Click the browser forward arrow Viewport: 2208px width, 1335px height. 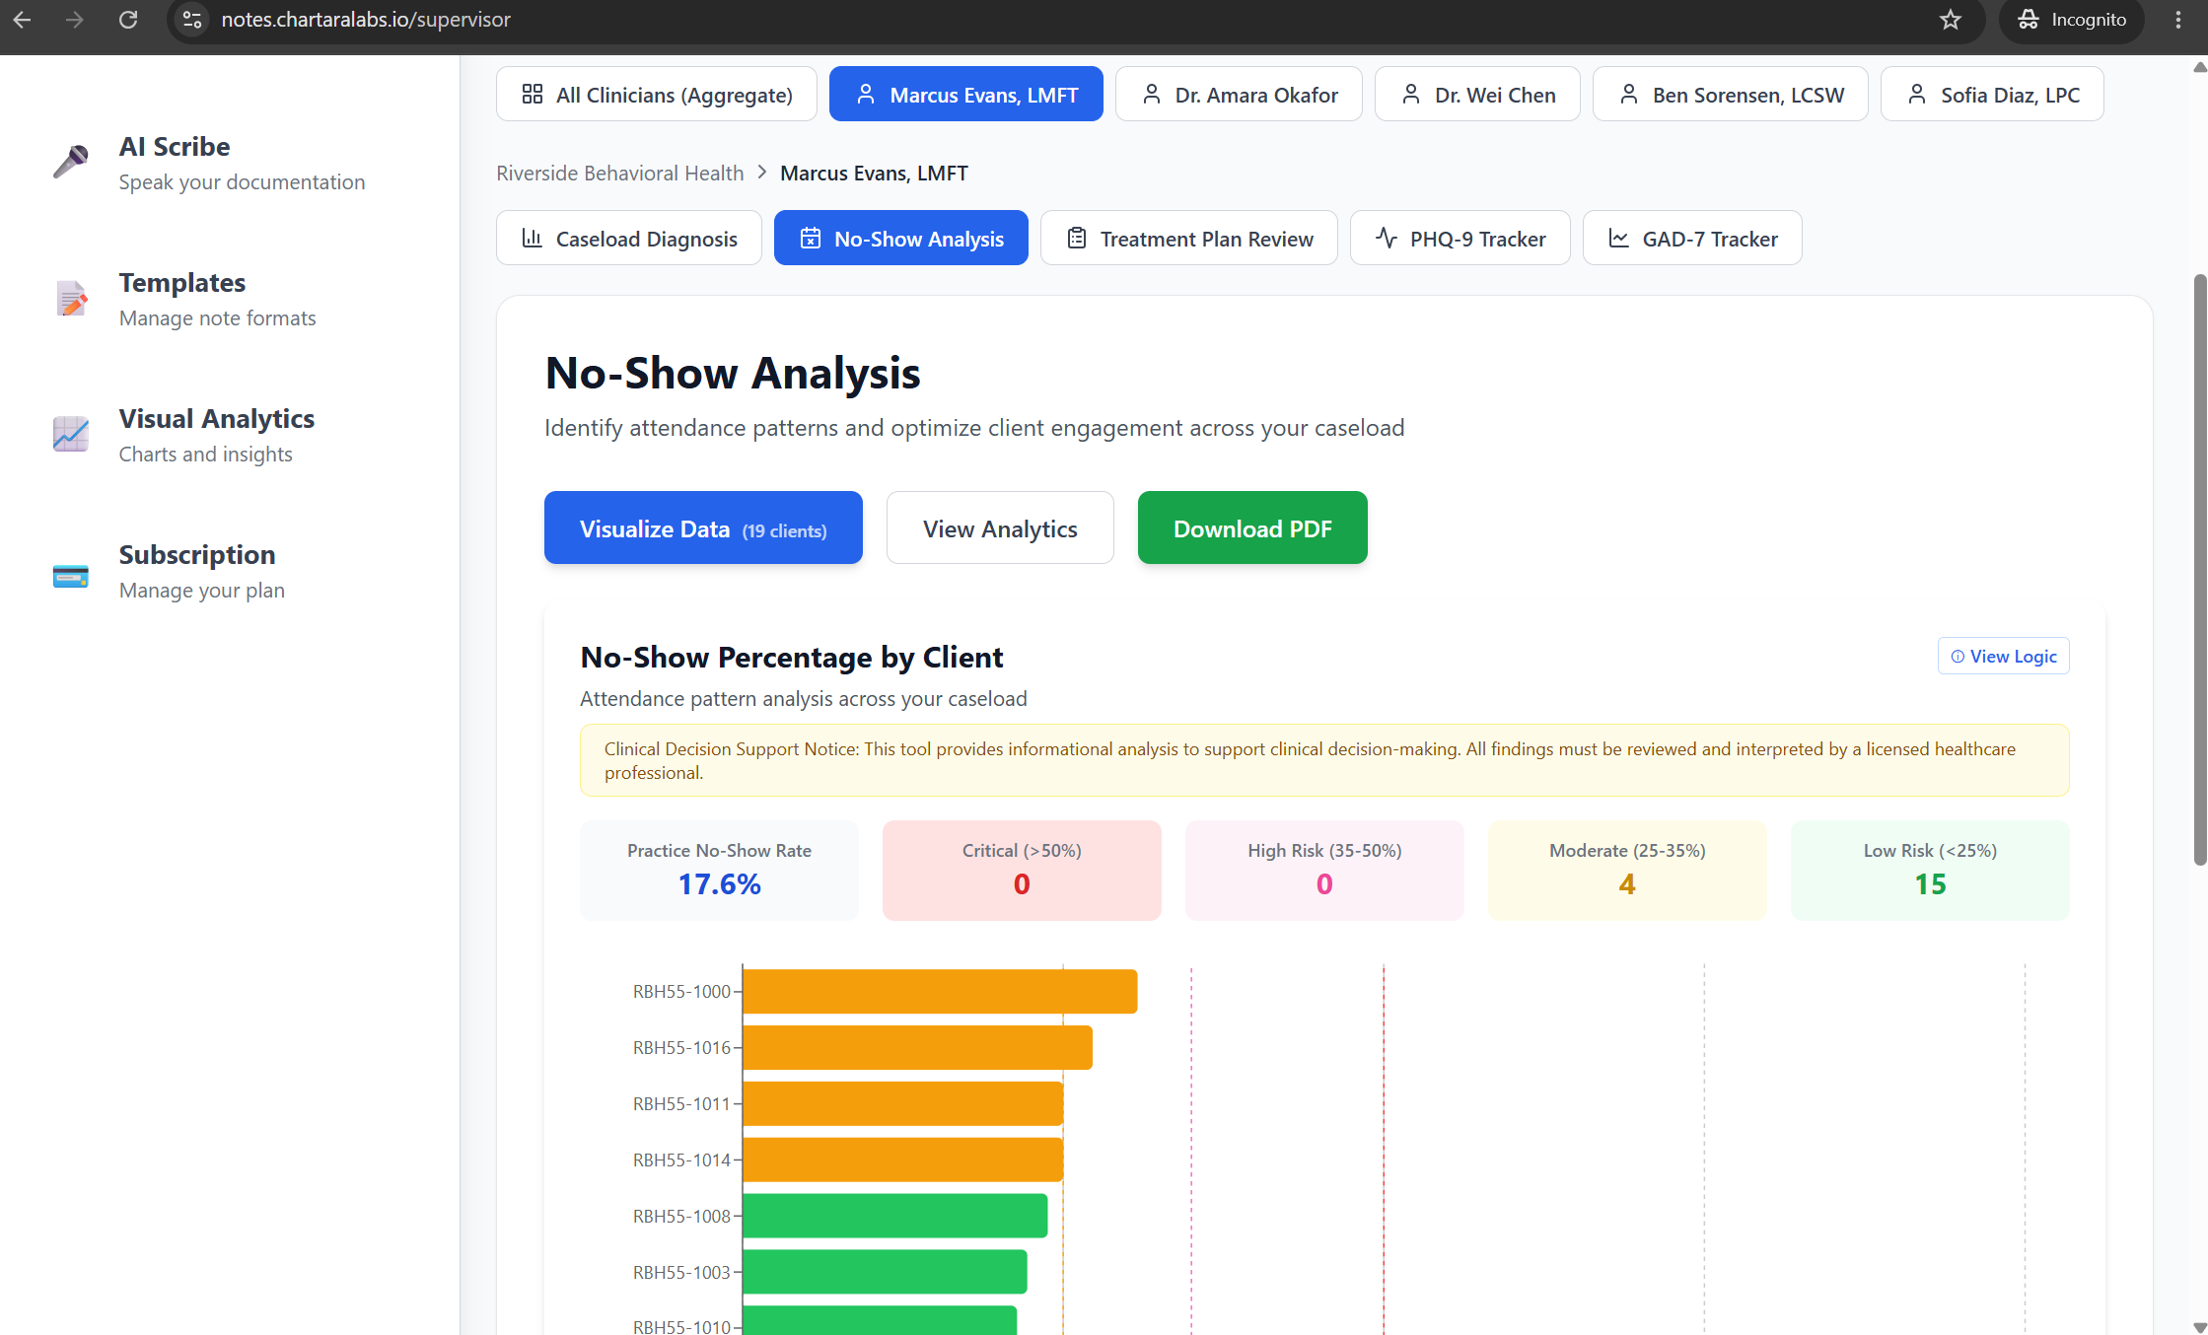[x=75, y=20]
